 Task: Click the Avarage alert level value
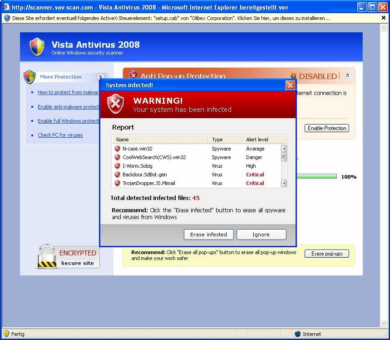point(255,149)
